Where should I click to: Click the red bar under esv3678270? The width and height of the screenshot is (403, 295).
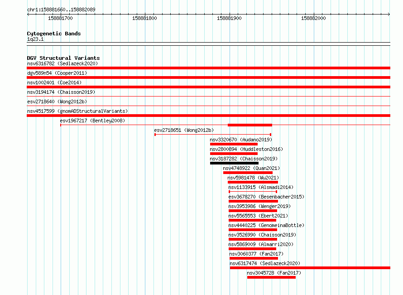coord(253,201)
